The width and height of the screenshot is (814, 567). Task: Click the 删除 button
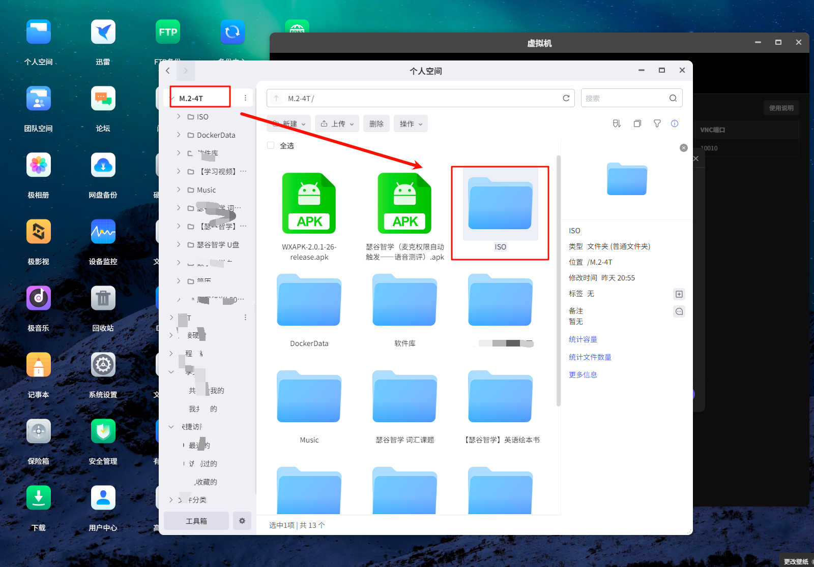tap(376, 123)
